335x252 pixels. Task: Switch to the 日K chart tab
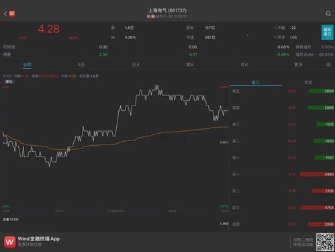click(x=136, y=65)
